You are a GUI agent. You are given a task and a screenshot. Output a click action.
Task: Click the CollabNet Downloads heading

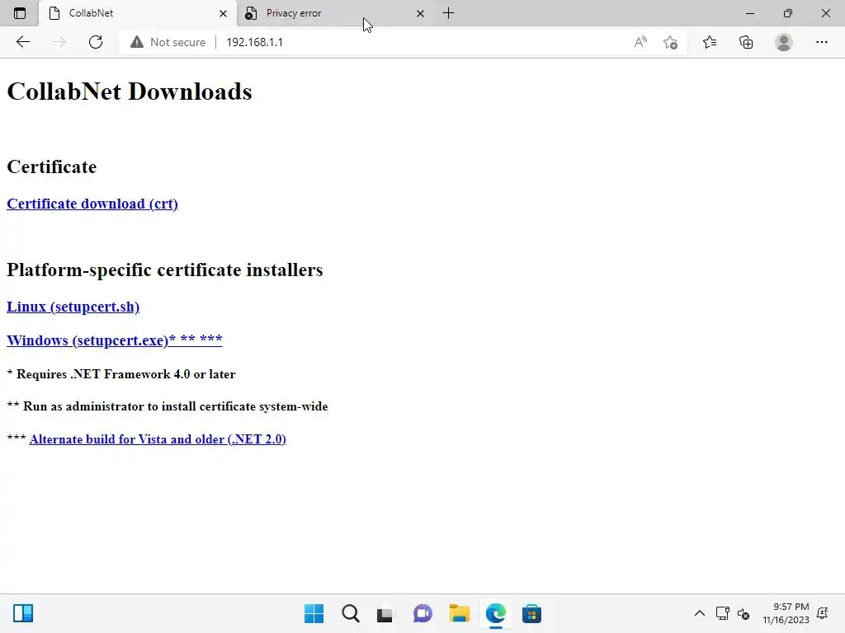pos(130,91)
